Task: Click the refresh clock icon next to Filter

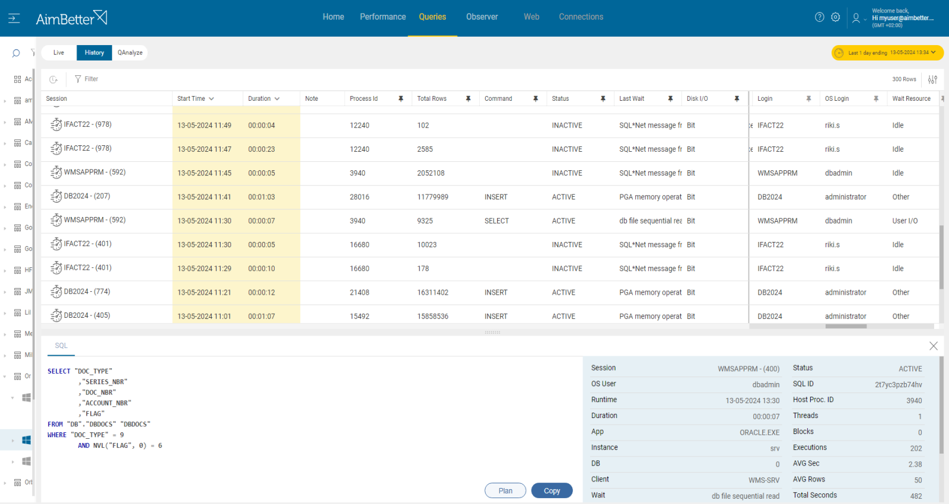Action: (x=53, y=79)
